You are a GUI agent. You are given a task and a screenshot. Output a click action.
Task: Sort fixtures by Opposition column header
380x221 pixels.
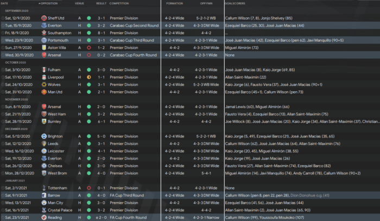(49, 3)
